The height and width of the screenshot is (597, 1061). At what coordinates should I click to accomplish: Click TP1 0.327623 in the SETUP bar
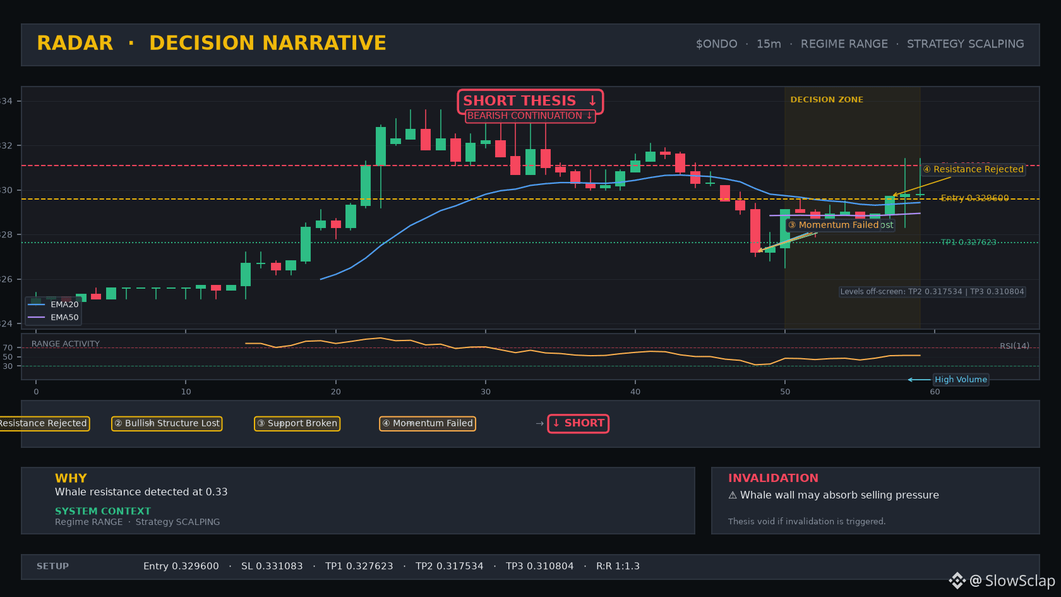(359, 567)
